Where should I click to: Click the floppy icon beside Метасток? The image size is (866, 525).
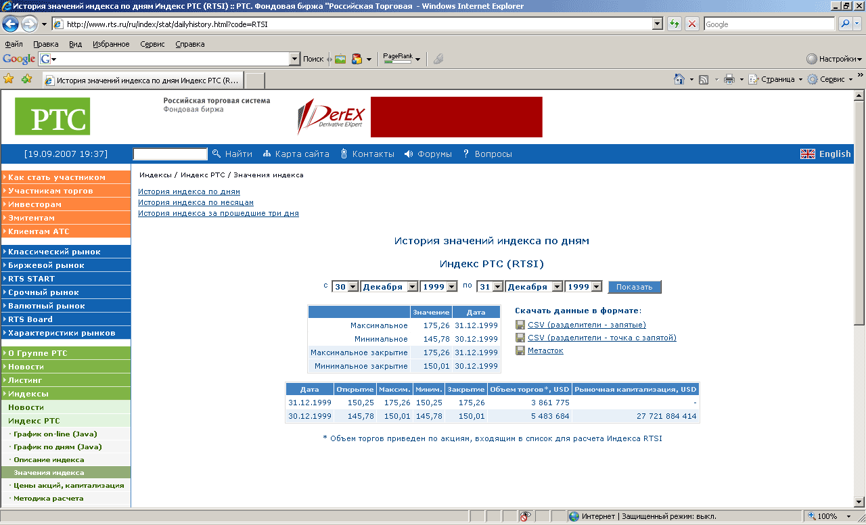click(520, 350)
